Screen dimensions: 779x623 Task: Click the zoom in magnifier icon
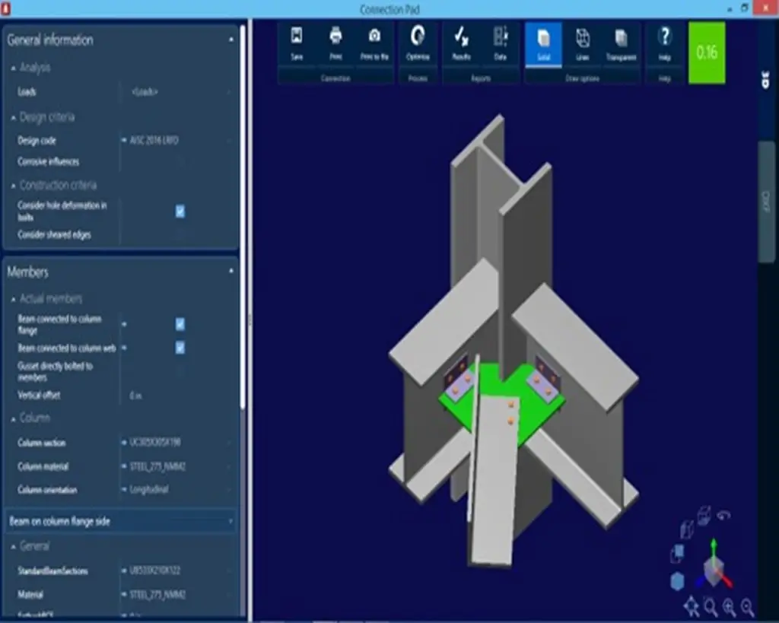coord(729,607)
